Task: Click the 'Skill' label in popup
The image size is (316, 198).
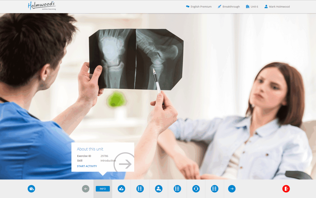Action: [x=80, y=161]
